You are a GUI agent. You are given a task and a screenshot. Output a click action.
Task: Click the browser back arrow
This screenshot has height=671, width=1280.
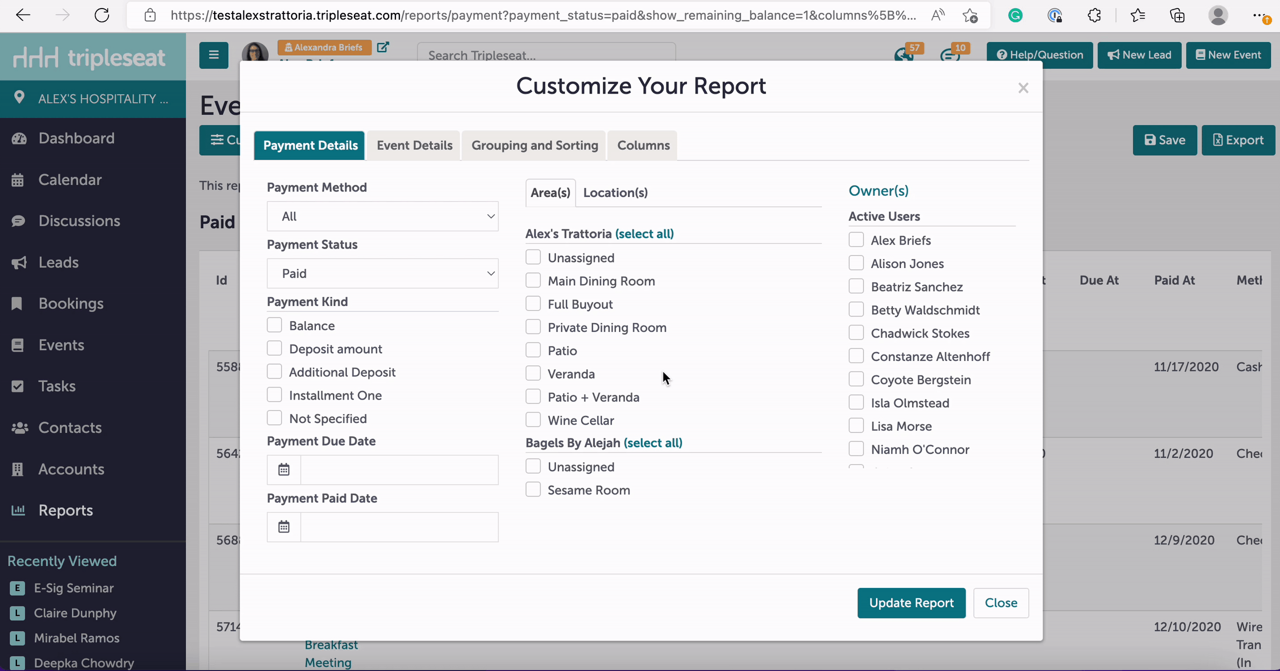coord(23,15)
